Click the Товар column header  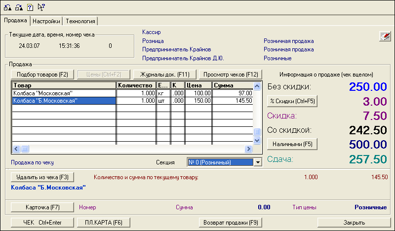[64, 85]
